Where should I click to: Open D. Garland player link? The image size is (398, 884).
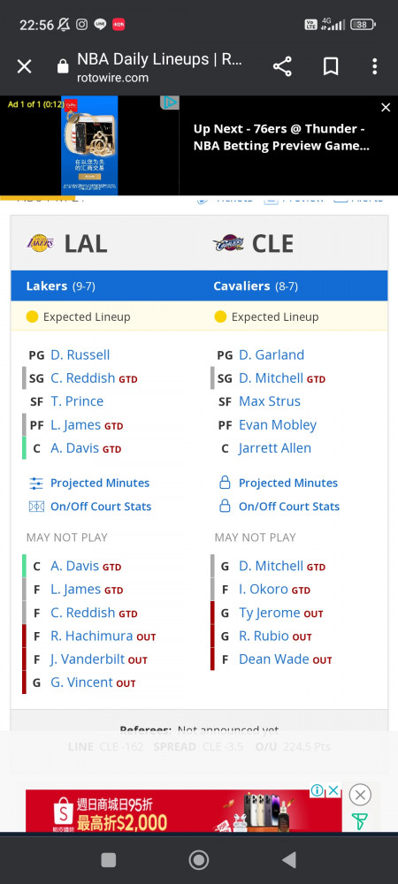coord(272,355)
